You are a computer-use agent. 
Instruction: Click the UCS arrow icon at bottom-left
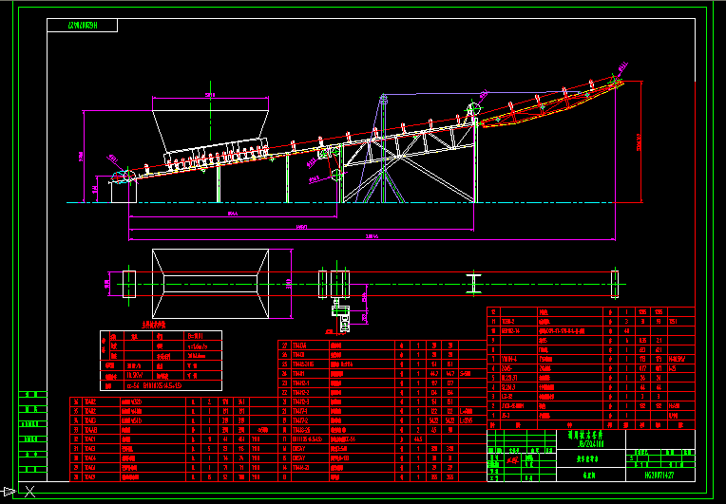[8, 492]
